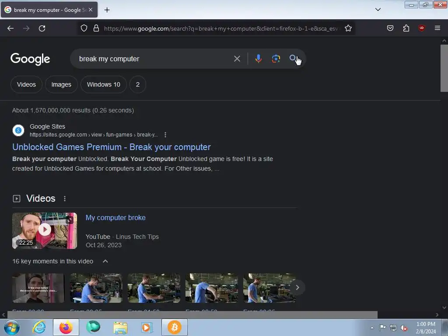The image size is (448, 336).
Task: Click the 'About 1,570,000,000 results' text
Action: pyautogui.click(x=73, y=110)
